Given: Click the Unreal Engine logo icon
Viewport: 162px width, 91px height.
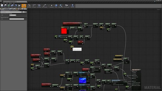Looking at the screenshot, I should 1,1.
